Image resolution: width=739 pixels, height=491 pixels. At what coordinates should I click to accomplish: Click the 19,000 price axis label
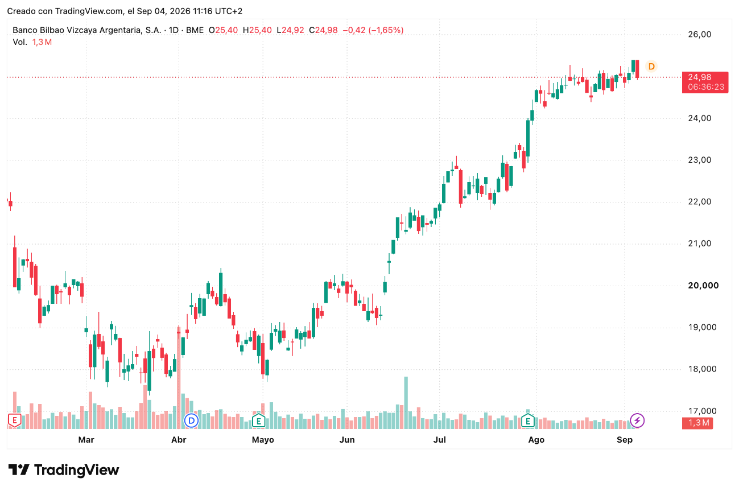pos(702,327)
